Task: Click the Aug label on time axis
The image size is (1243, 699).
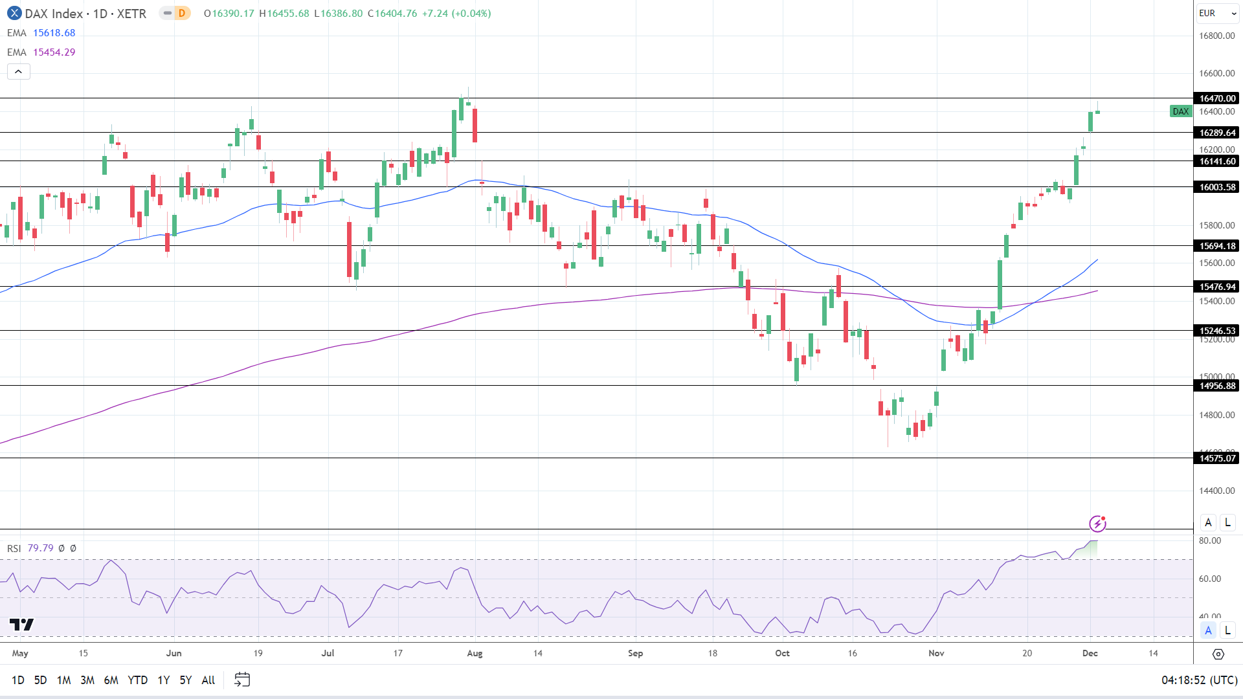Action: pyautogui.click(x=475, y=653)
